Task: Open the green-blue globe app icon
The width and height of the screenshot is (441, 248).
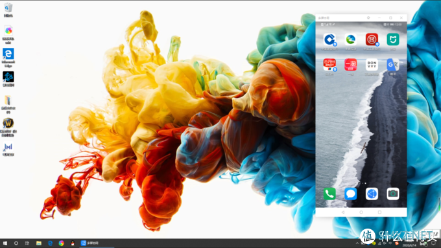Action: [x=350, y=39]
